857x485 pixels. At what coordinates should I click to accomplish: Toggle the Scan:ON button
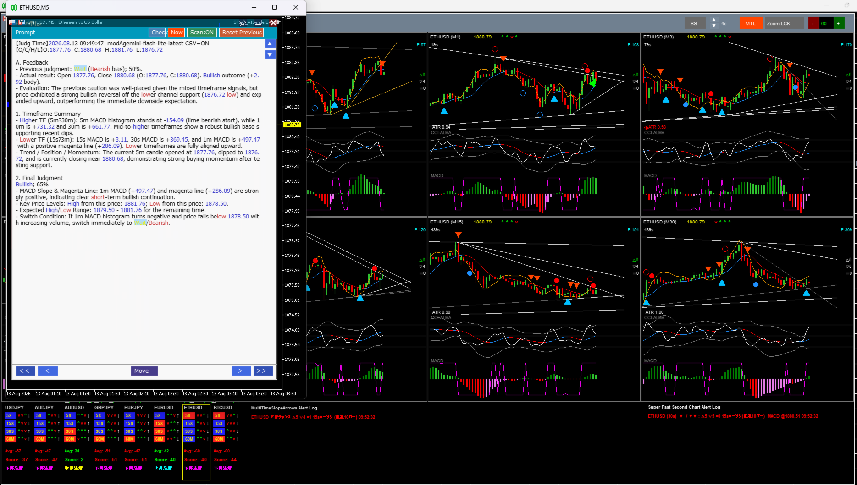point(202,33)
